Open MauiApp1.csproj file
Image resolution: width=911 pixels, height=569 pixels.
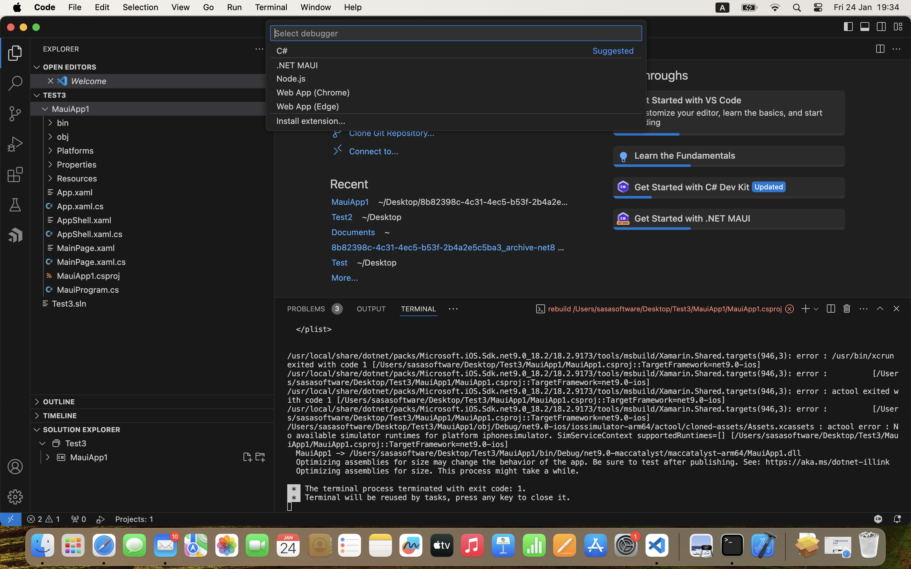pos(88,276)
